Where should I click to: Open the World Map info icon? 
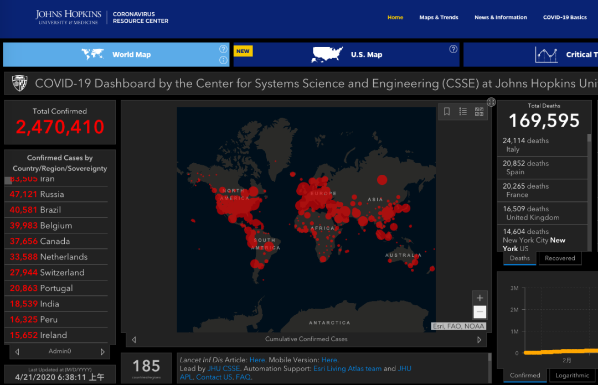click(x=224, y=60)
